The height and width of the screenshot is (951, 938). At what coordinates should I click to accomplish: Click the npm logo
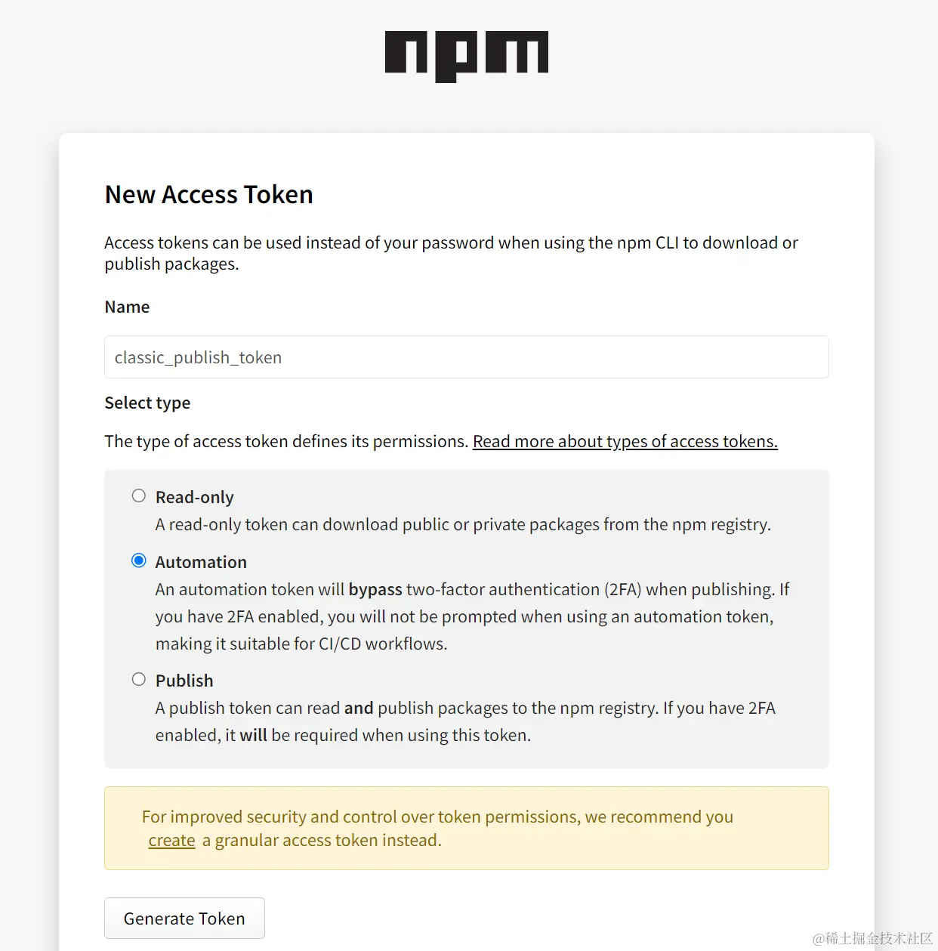(x=467, y=56)
